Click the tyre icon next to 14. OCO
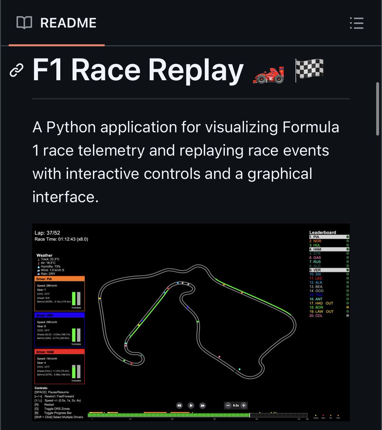The width and height of the screenshot is (382, 430). [x=348, y=291]
